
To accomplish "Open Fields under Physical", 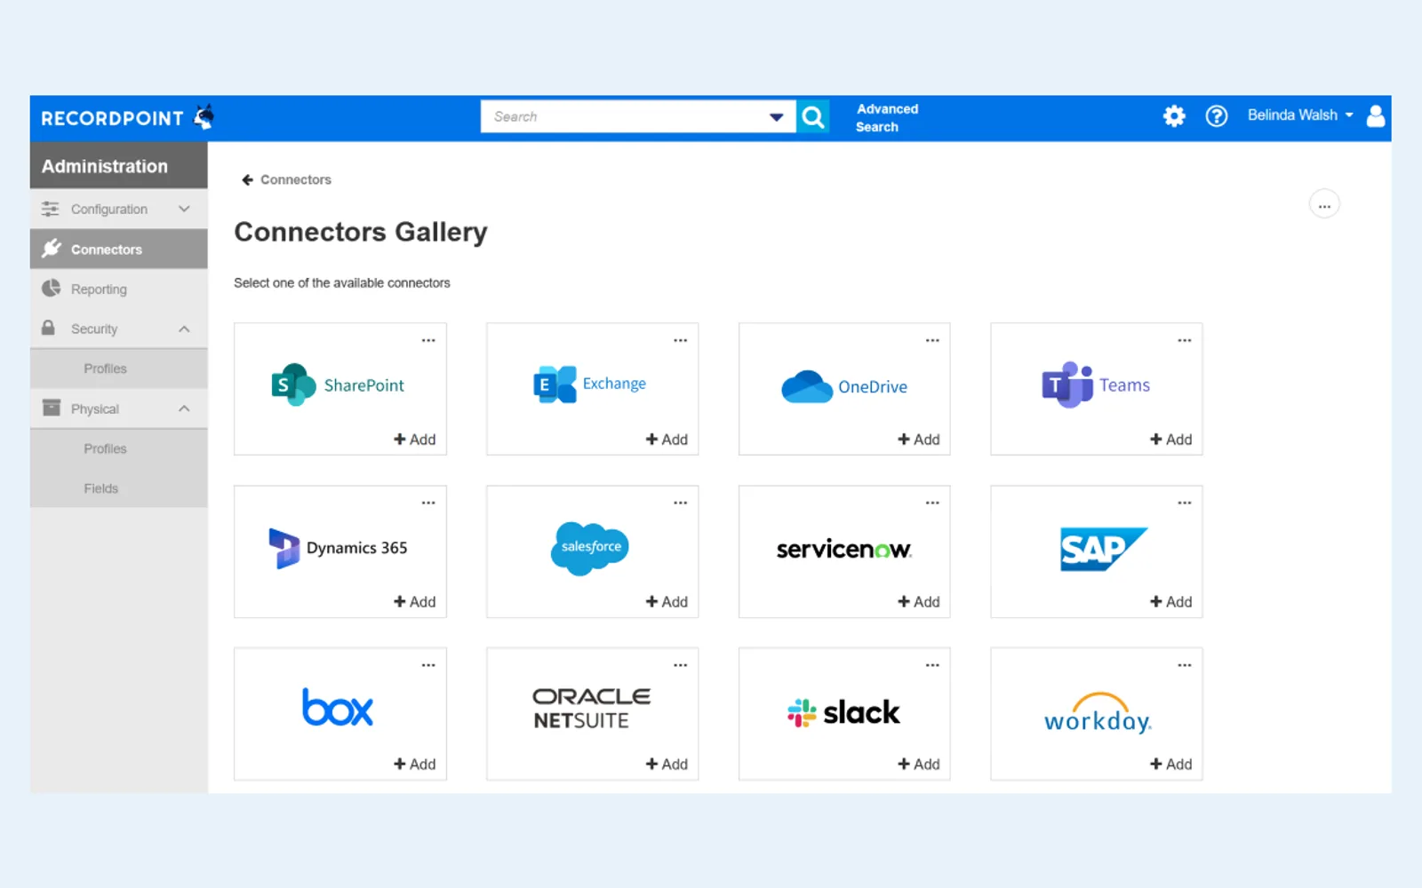I will pos(119,488).
